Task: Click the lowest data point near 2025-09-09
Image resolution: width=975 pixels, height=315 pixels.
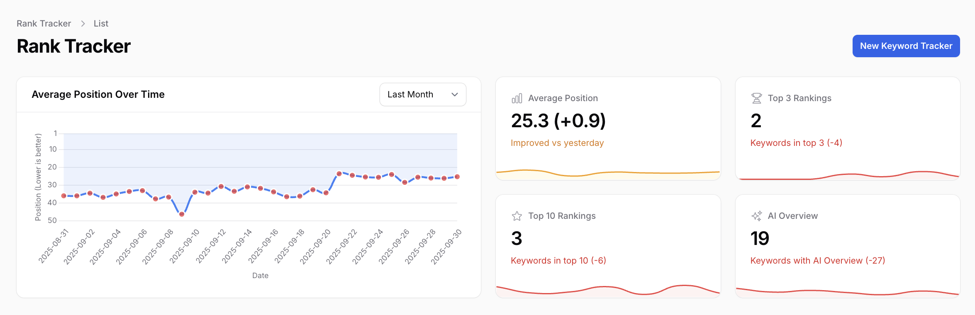Action: coord(182,214)
